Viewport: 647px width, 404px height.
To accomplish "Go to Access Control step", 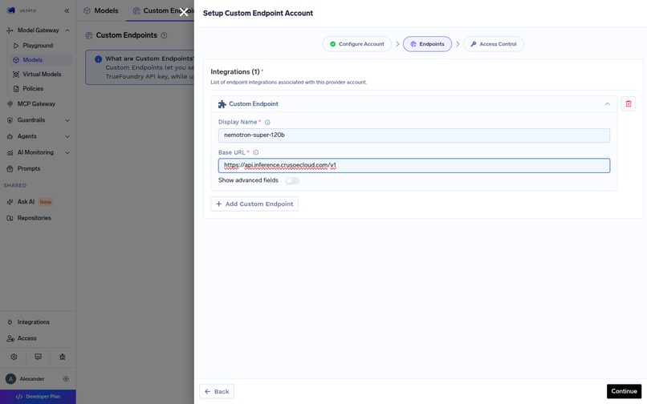I will pyautogui.click(x=494, y=44).
